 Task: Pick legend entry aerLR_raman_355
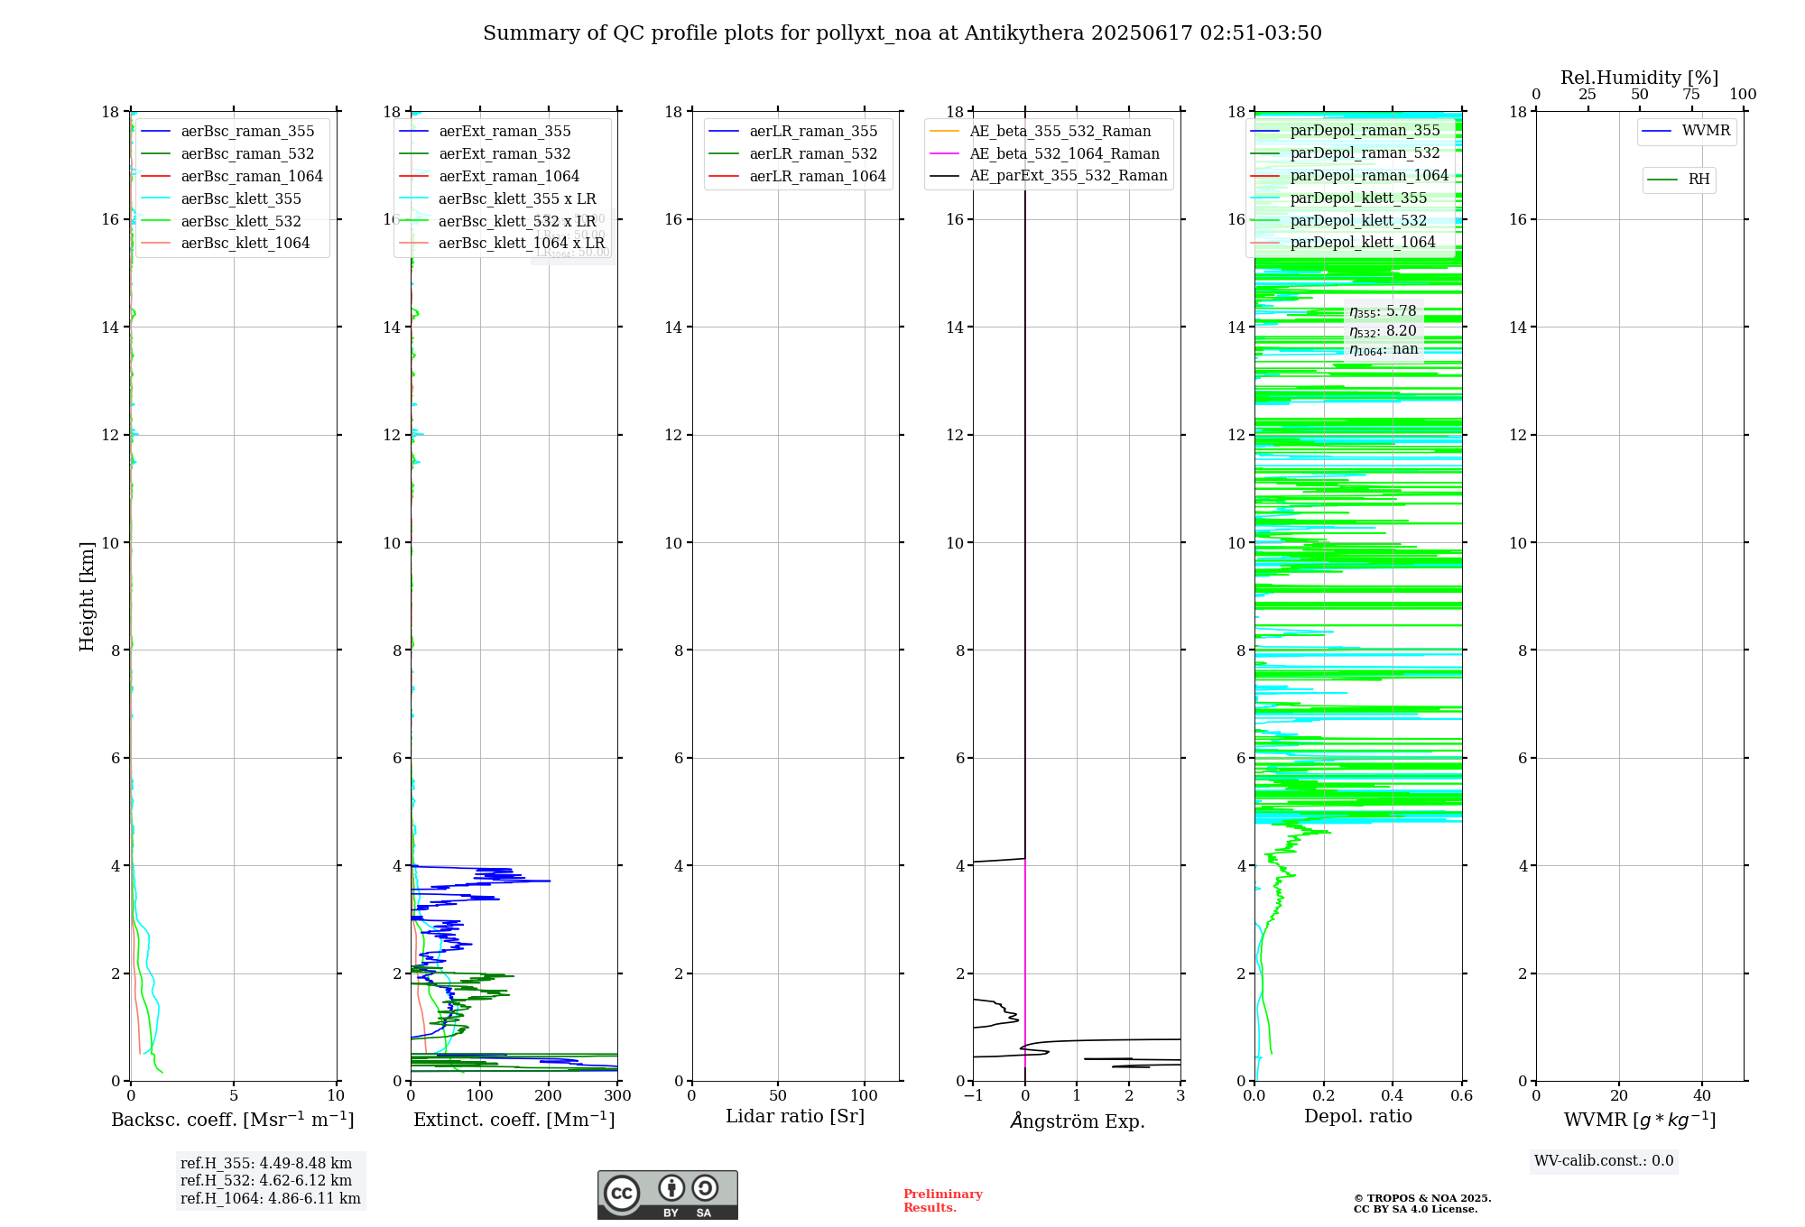(794, 132)
